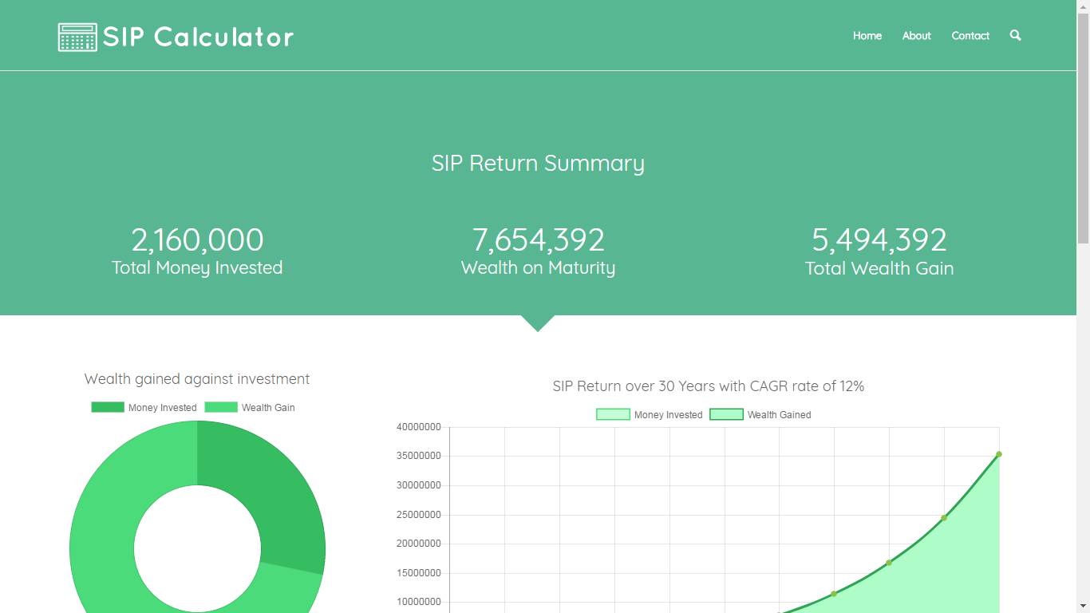Open the Contact menu item
The width and height of the screenshot is (1090, 613).
tap(970, 36)
